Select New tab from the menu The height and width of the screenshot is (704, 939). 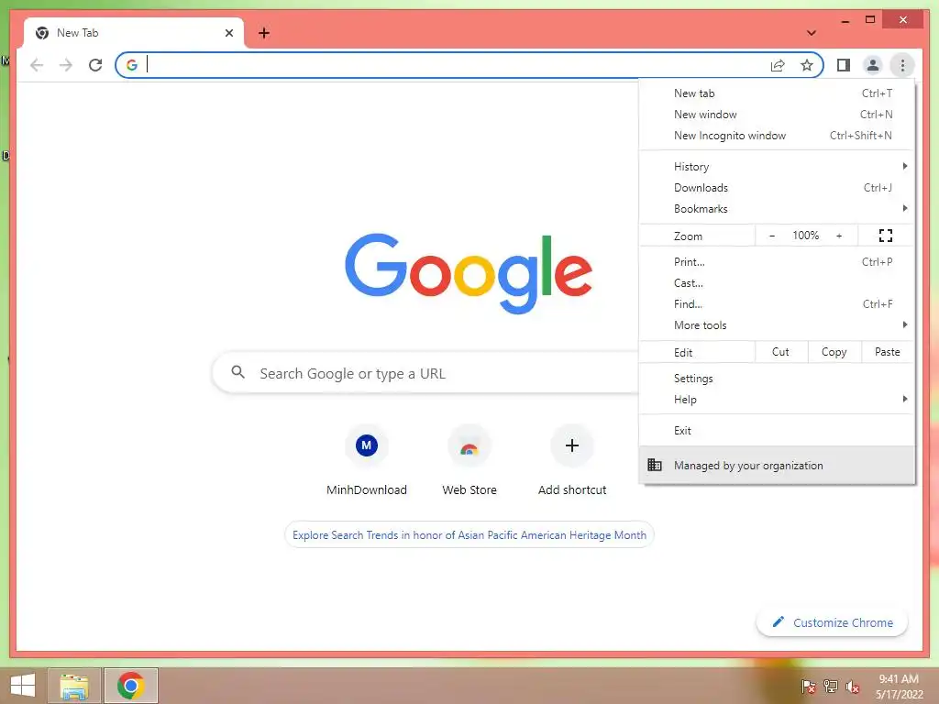pos(777,93)
